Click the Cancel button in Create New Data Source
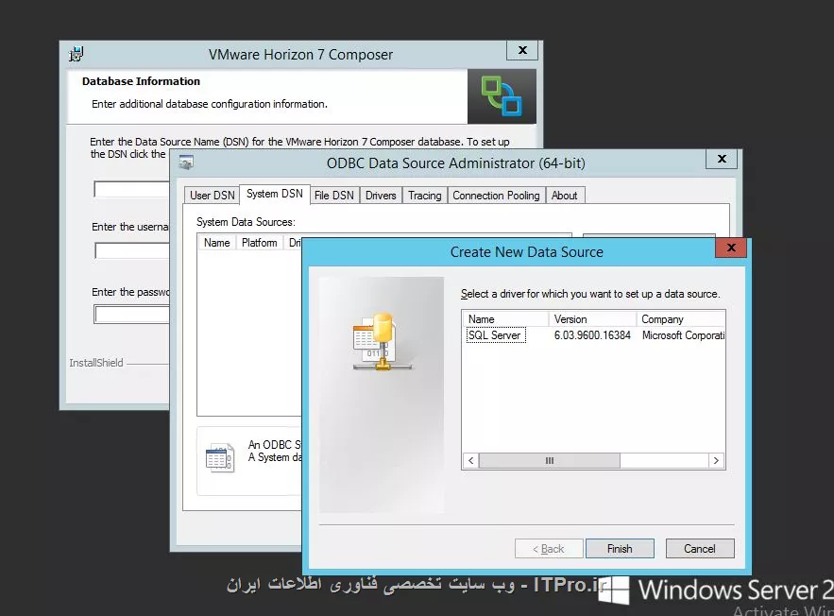This screenshot has height=616, width=834. click(700, 548)
